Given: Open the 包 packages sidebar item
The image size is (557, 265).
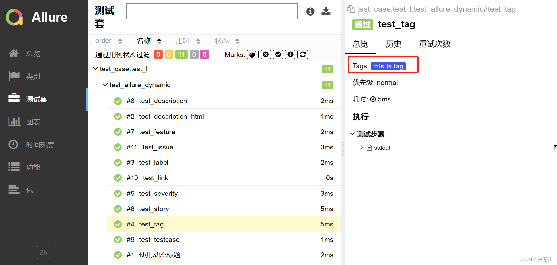Looking at the screenshot, I should point(44,190).
